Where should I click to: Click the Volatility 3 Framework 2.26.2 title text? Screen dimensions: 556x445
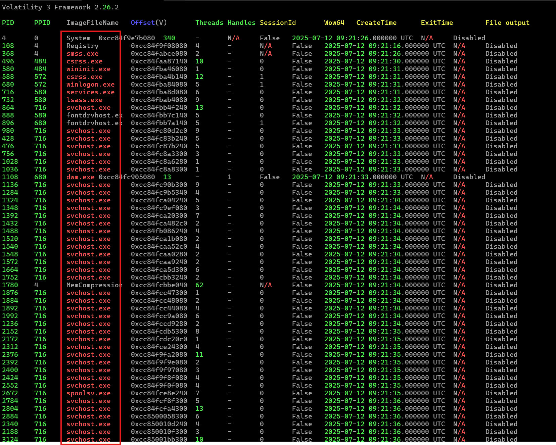pos(60,7)
